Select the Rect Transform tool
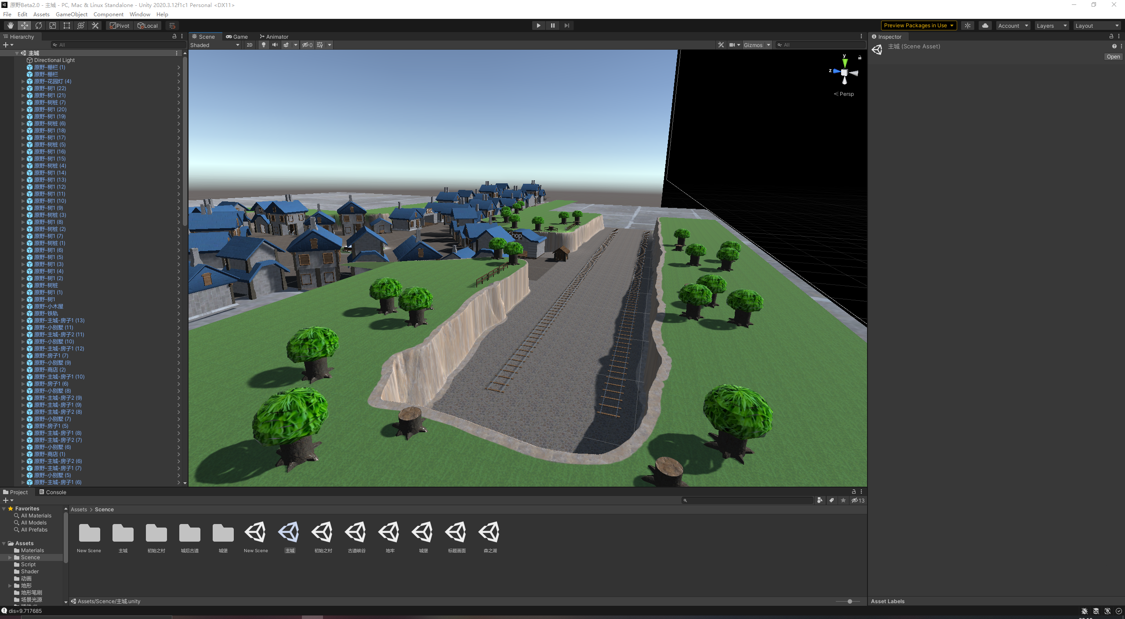This screenshot has width=1125, height=619. [x=67, y=25]
